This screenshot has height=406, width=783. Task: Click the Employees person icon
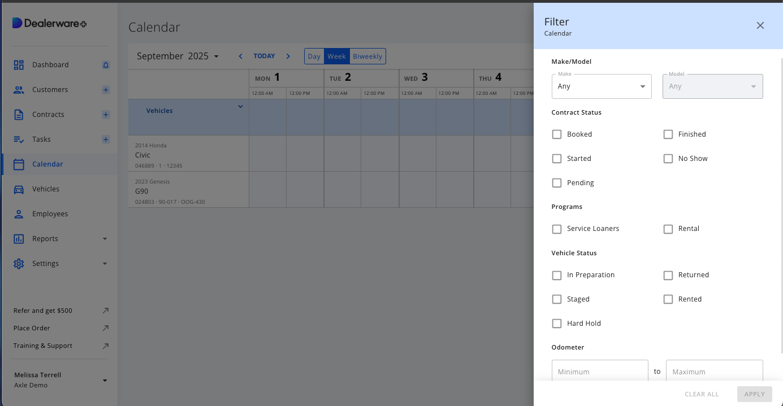click(x=19, y=214)
